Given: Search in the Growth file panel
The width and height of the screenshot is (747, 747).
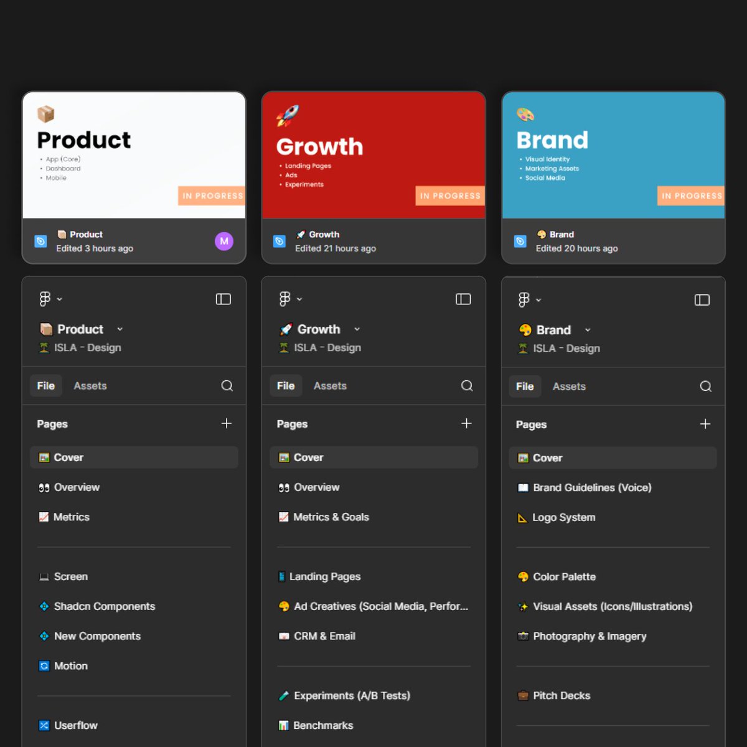Looking at the screenshot, I should coord(467,386).
